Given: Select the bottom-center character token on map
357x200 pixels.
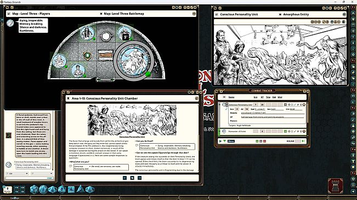Looking at the screenshot, I should (78, 70).
